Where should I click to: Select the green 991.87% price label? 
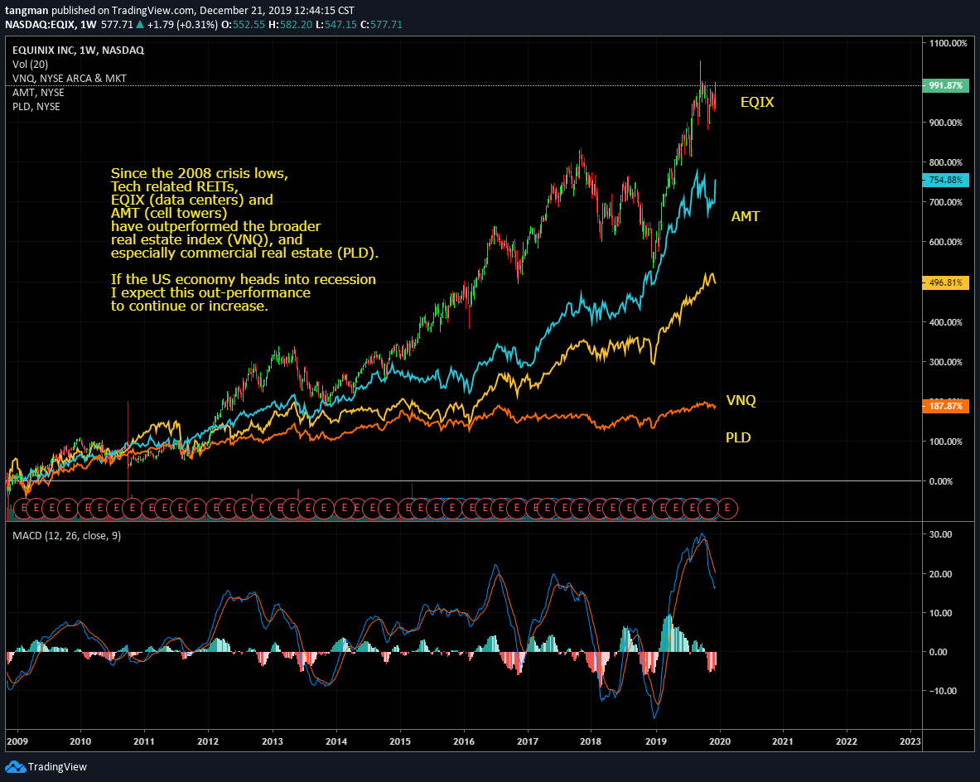tap(946, 85)
